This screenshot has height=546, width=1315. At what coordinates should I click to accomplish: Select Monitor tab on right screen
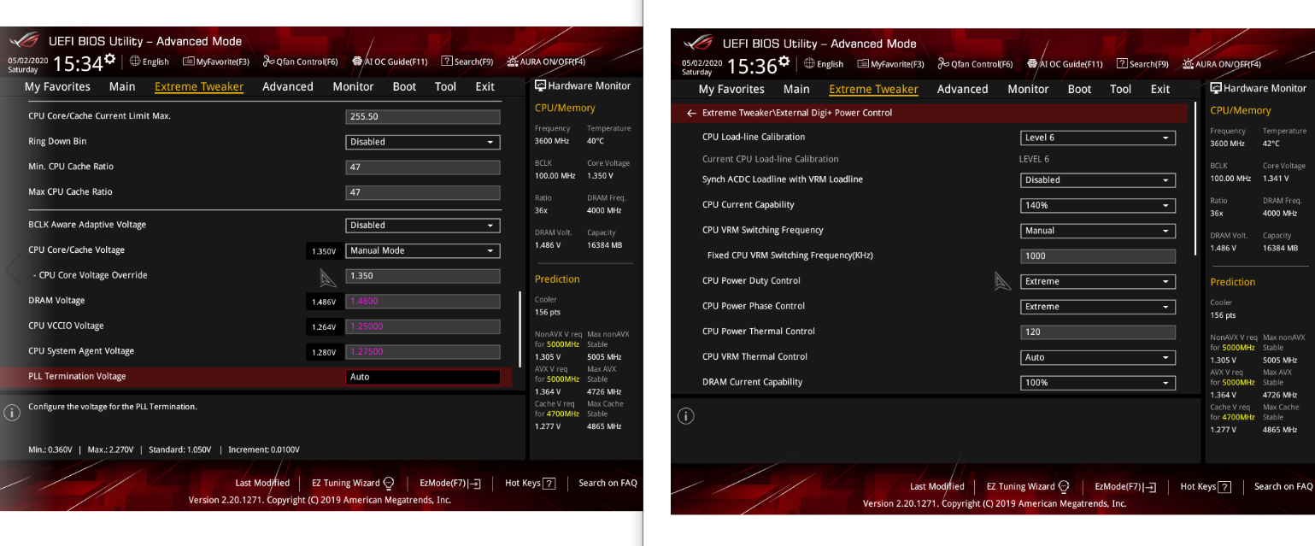click(x=1028, y=89)
